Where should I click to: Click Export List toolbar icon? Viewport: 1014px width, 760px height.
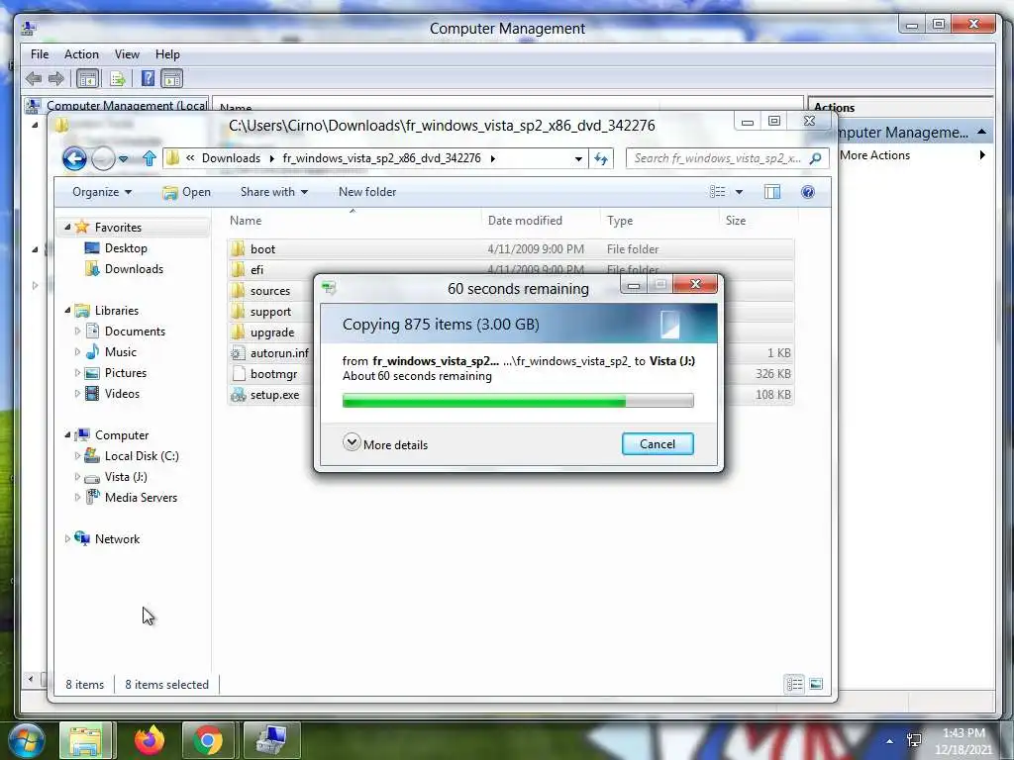click(x=118, y=79)
